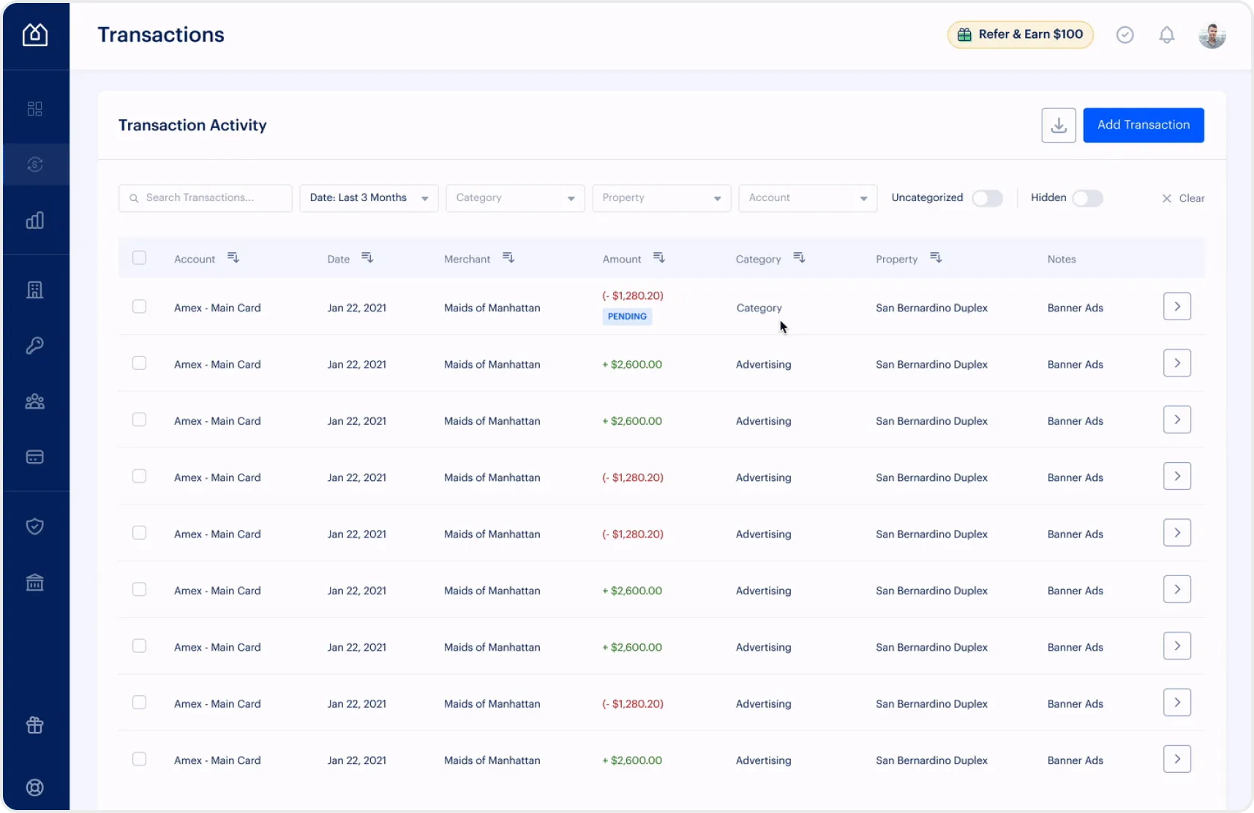Check the third row checkbox
1254x813 pixels.
point(139,420)
